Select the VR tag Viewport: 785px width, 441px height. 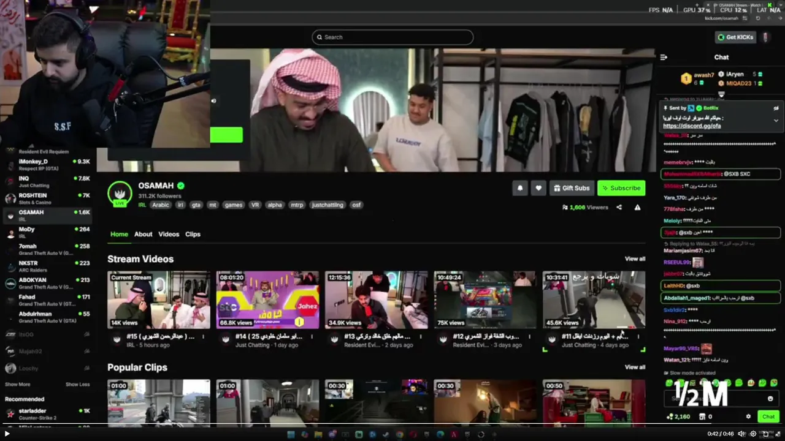click(x=255, y=205)
